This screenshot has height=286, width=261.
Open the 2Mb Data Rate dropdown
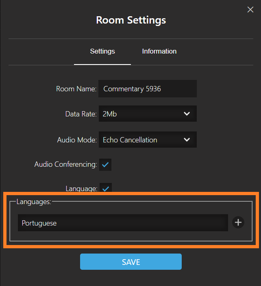(x=148, y=114)
